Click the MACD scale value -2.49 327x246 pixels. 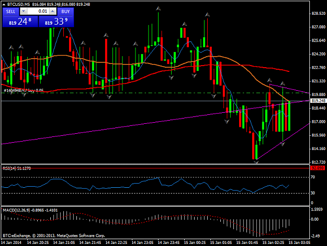click(315, 236)
